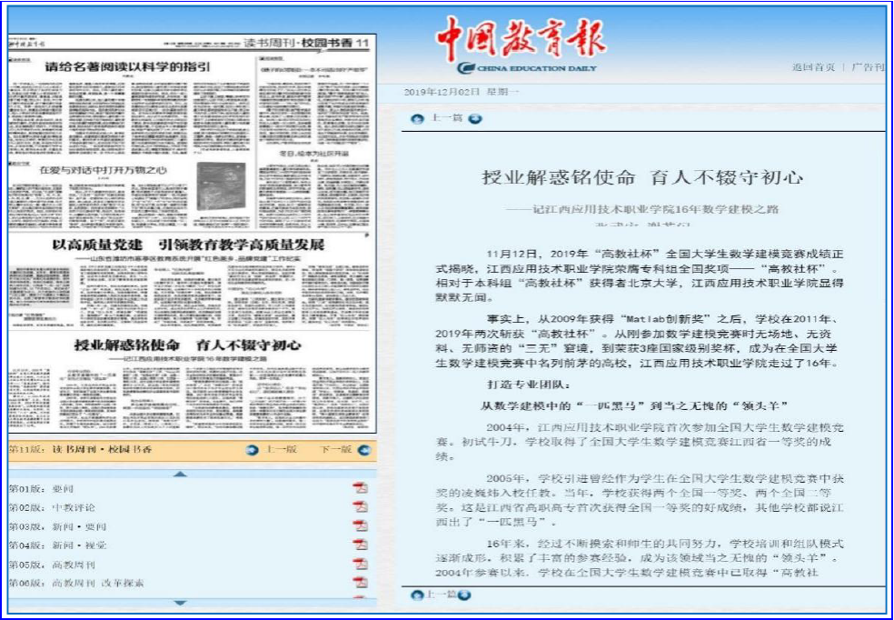Click the bottom 上一篇 text link
The image size is (894, 620).
point(441,595)
